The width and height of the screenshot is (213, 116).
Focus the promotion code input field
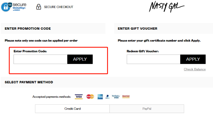coord(41,59)
